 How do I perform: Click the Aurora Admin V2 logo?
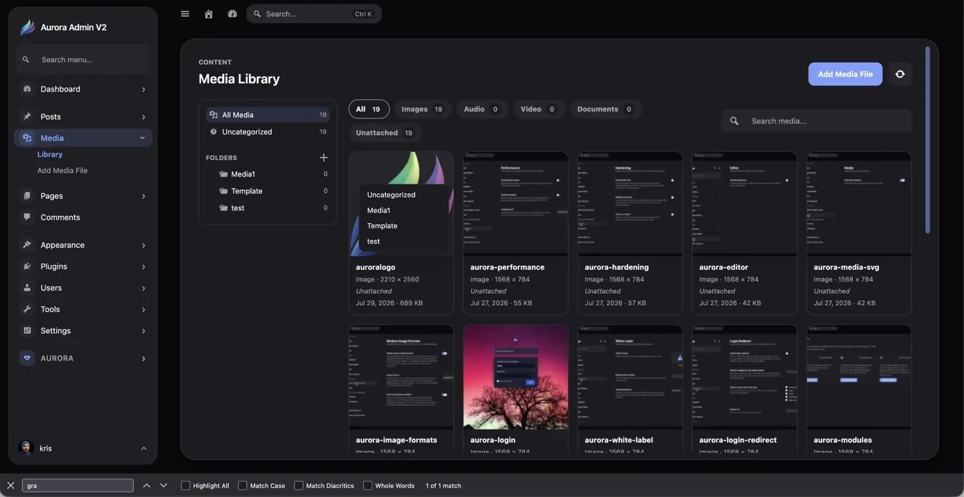coord(27,27)
